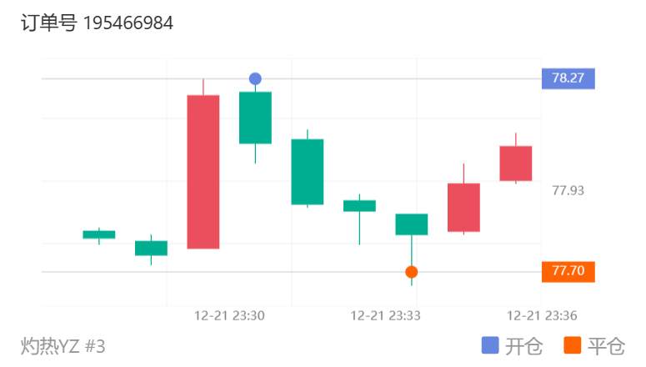646x367 pixels.
Task: Click the 平仓 legend text
Action: (x=606, y=346)
